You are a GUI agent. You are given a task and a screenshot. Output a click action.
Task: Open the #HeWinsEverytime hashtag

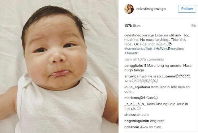click(169, 49)
